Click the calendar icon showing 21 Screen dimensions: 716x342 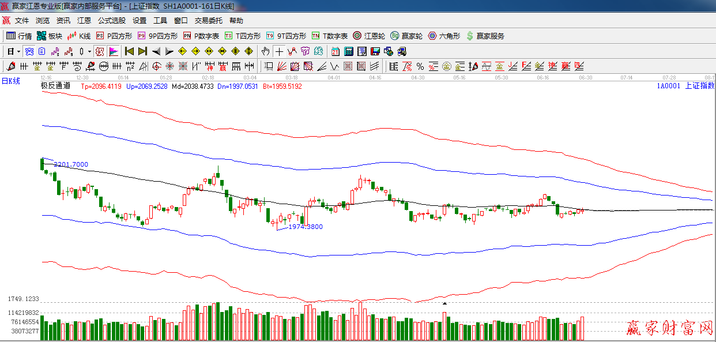pyautogui.click(x=335, y=51)
